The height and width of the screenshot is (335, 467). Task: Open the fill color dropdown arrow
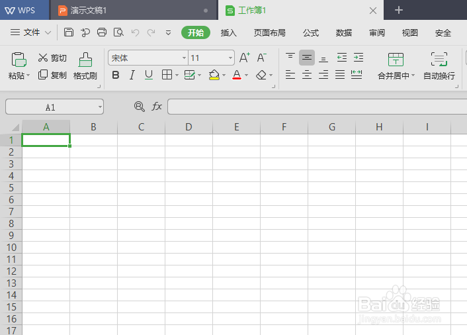pyautogui.click(x=224, y=75)
